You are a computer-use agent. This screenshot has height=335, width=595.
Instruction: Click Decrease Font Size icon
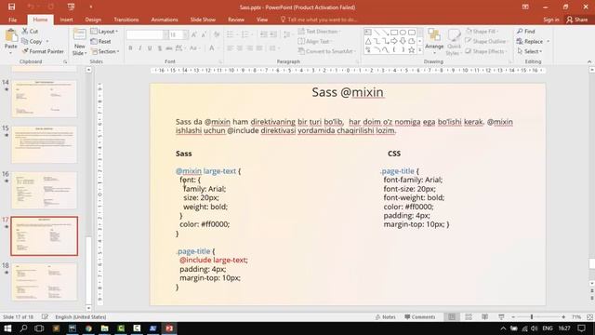204,35
